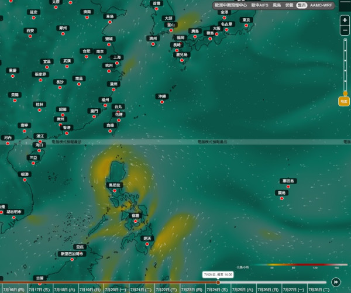Jump timeline to 7月21日 (二)

pyautogui.click(x=141, y=289)
